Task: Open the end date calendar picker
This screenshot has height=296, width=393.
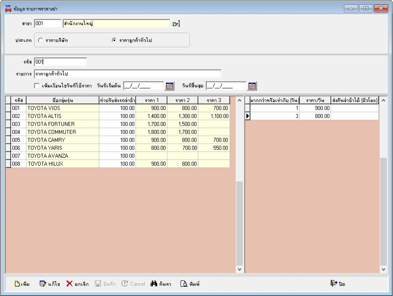Action: click(x=252, y=86)
